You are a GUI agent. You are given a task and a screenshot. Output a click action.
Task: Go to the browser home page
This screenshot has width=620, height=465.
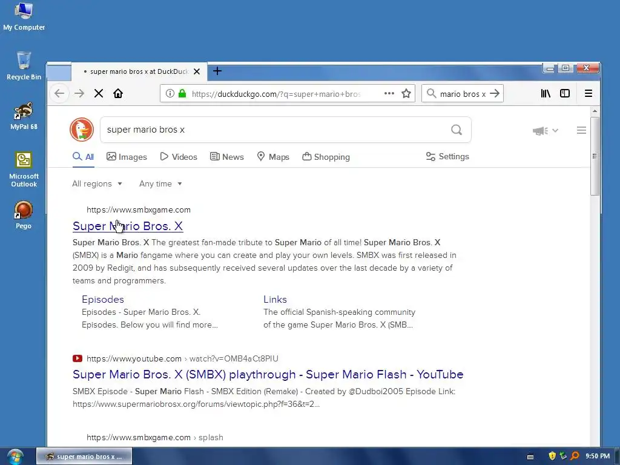(118, 93)
